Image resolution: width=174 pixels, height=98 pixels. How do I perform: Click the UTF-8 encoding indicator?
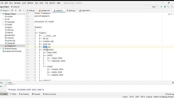click(x=143, y=97)
